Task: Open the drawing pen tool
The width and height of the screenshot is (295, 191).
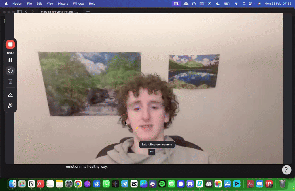Action: point(10,95)
